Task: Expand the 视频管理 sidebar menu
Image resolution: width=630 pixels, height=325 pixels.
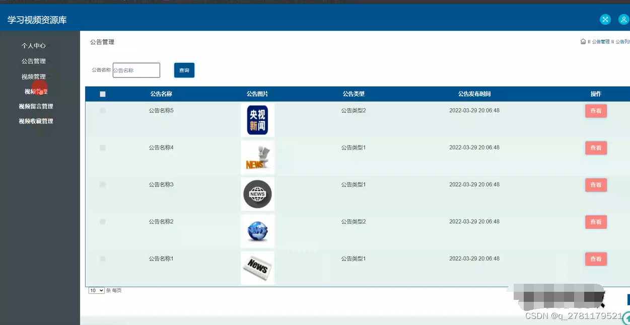Action: coord(33,75)
